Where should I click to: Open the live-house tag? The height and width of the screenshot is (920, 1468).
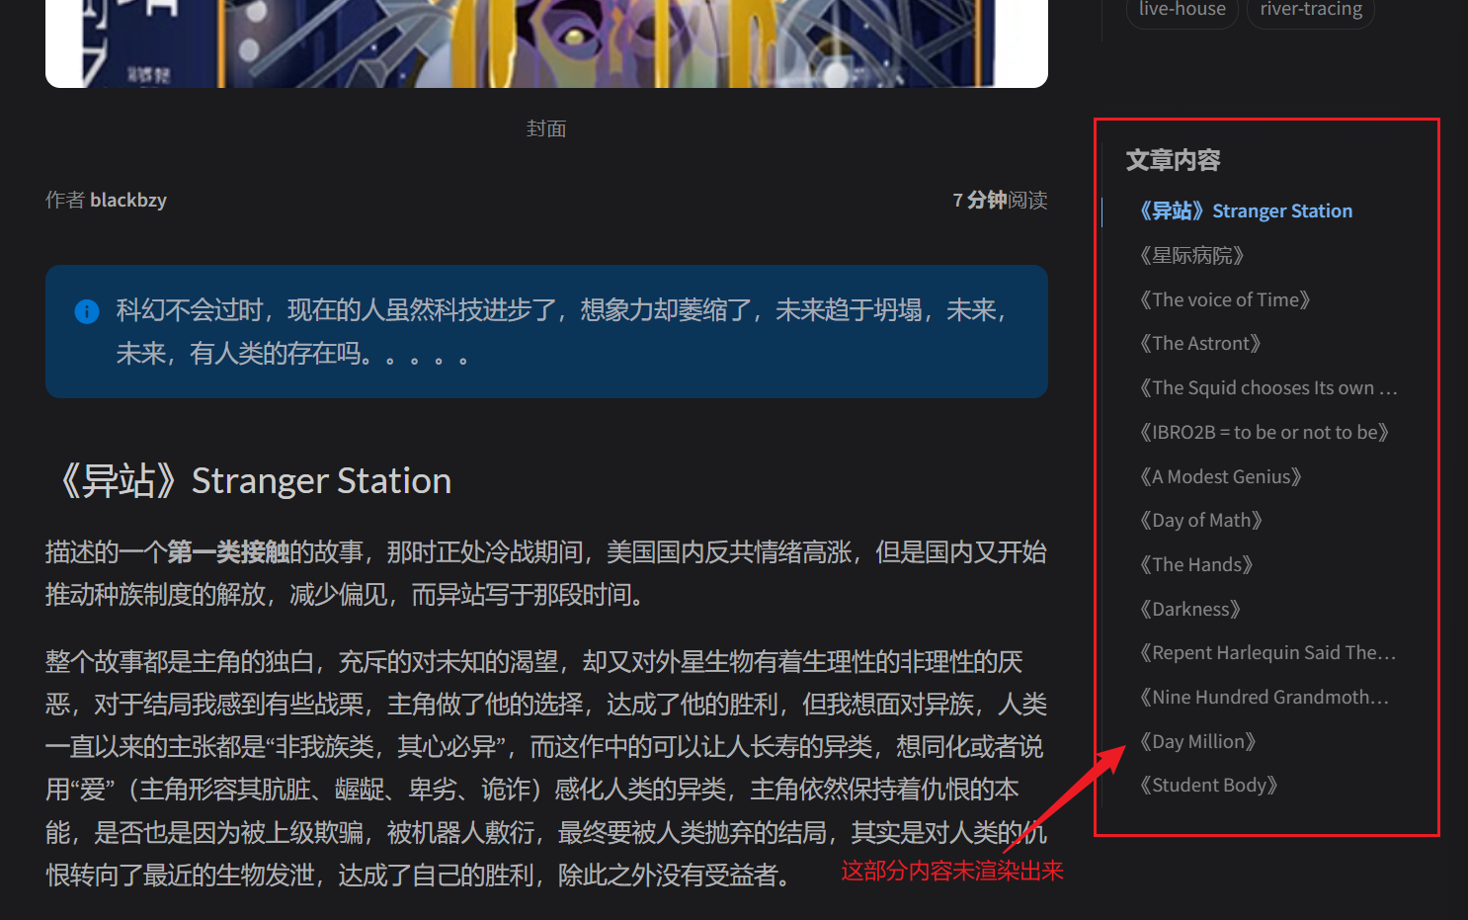[x=1182, y=10]
